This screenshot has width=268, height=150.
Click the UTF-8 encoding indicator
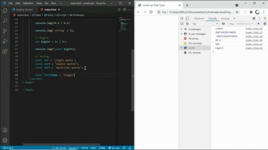[x=85, y=148]
